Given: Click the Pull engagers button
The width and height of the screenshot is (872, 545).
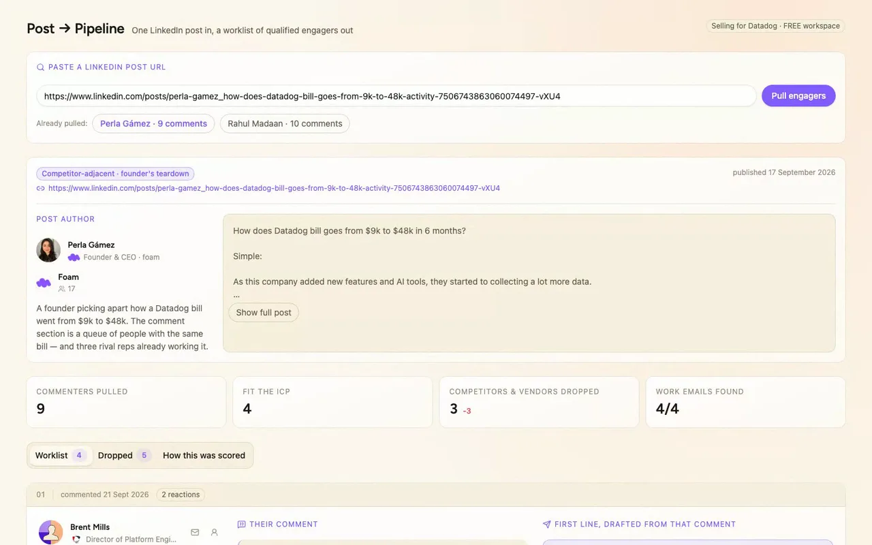Looking at the screenshot, I should (x=798, y=96).
